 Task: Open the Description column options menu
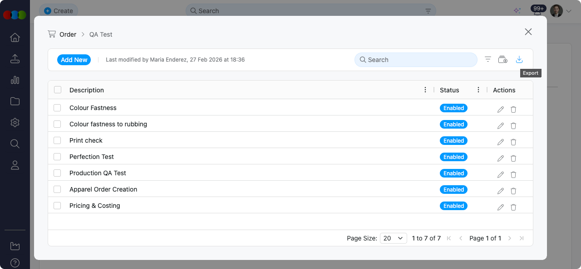click(x=425, y=90)
